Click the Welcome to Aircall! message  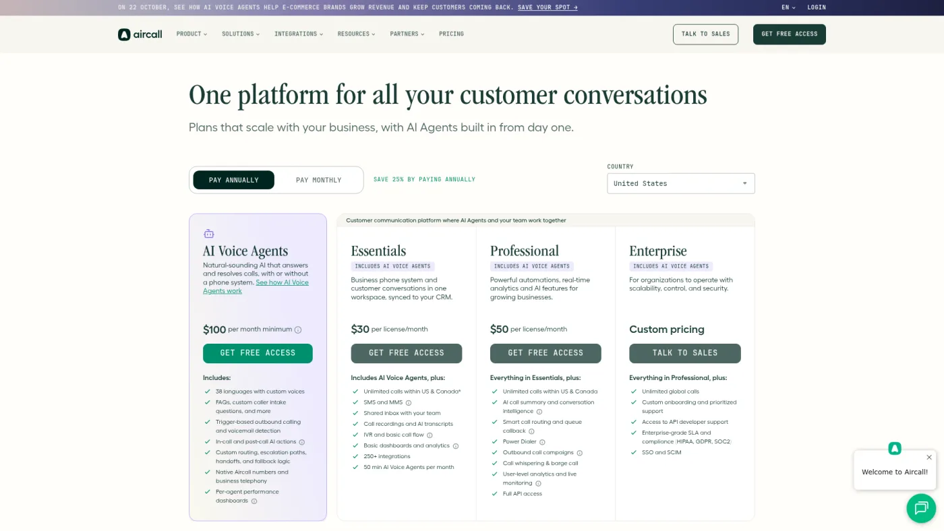click(x=895, y=472)
